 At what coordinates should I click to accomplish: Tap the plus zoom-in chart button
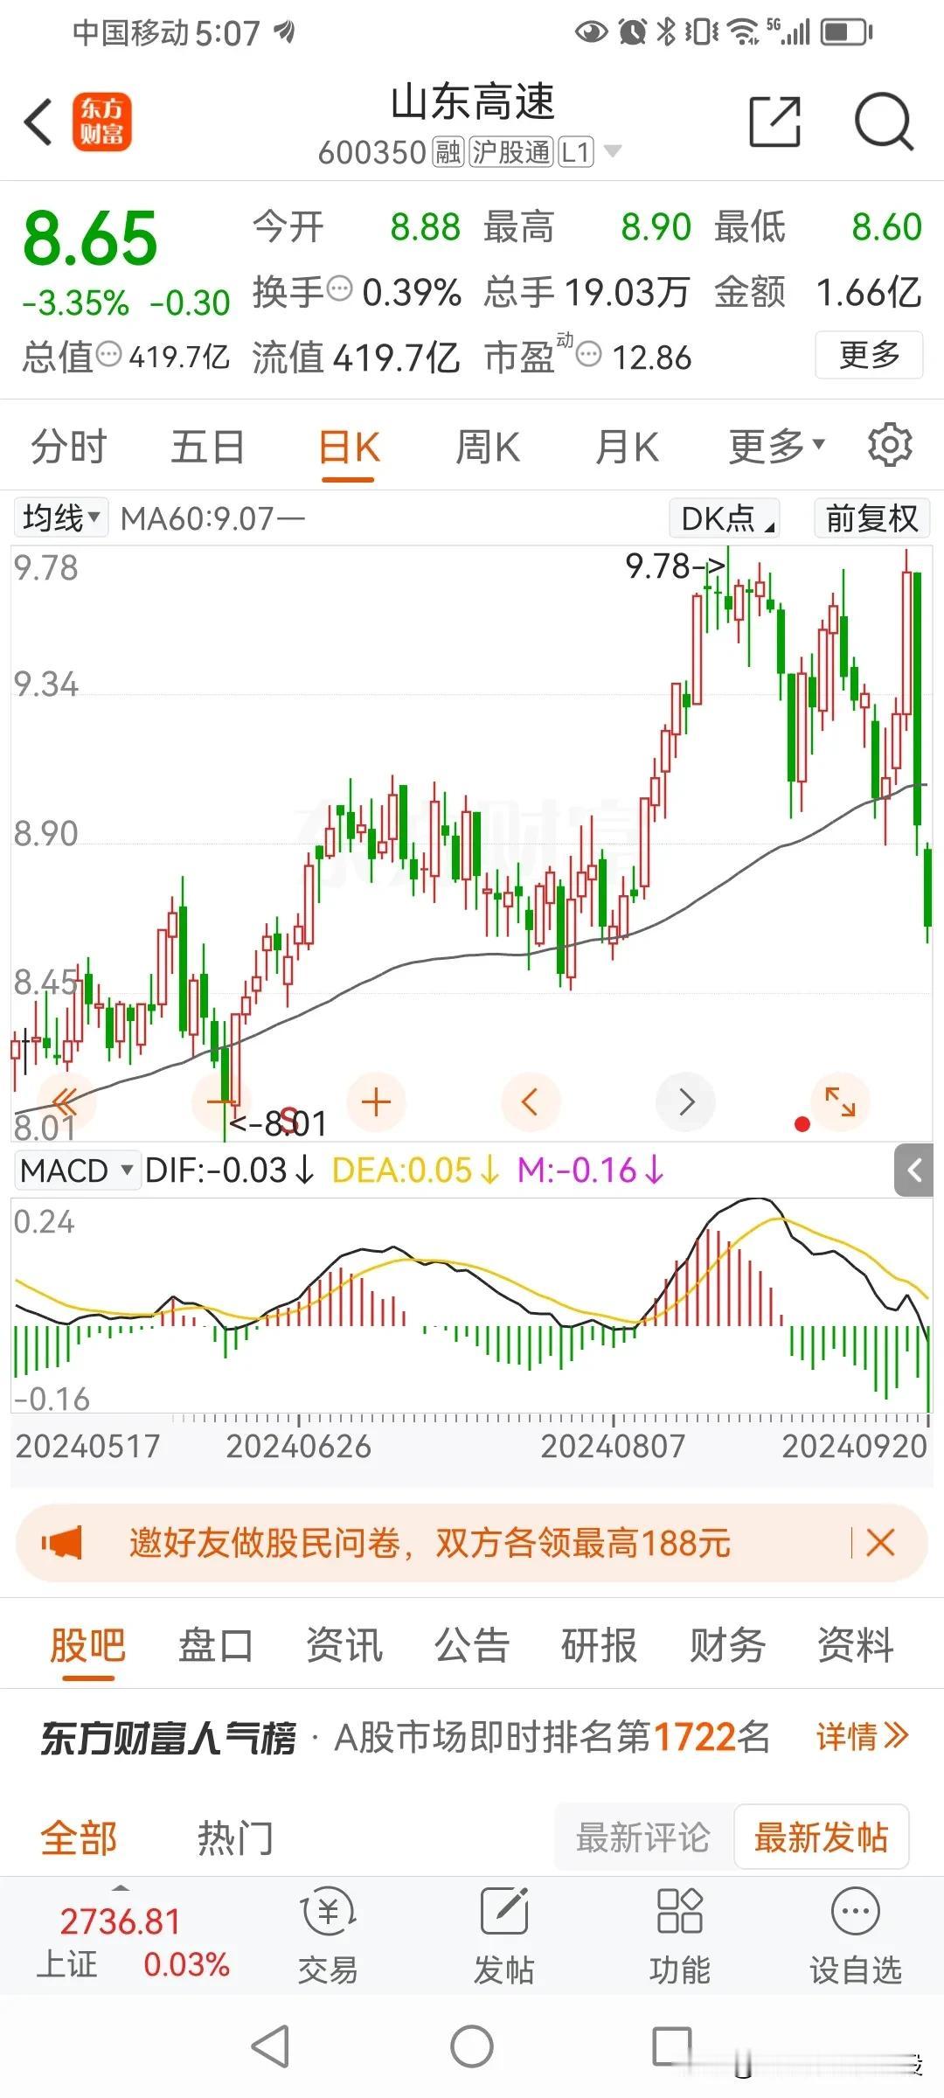[376, 1101]
